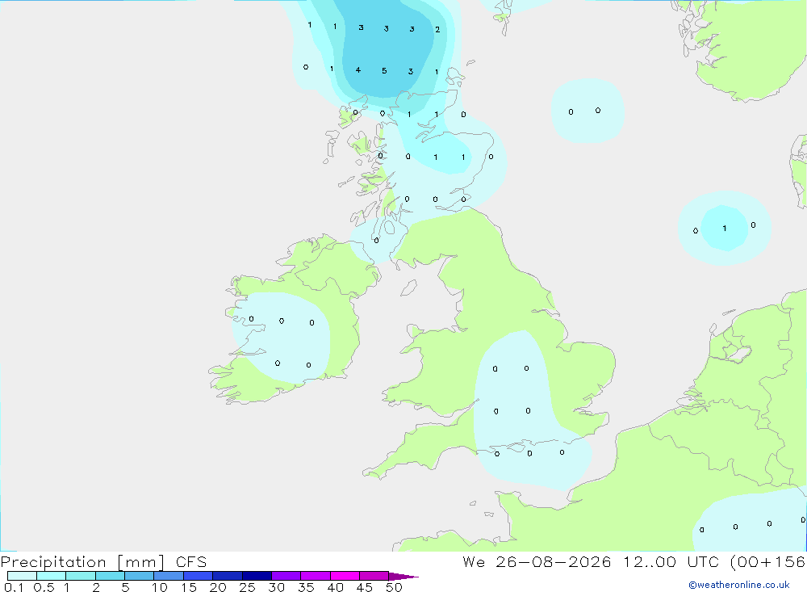Click the 'We' weekday abbreviation
This screenshot has height=592, width=807.
coord(474,561)
